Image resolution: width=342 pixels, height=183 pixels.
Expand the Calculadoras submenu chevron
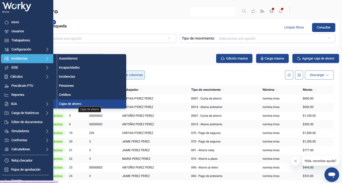pos(47,149)
